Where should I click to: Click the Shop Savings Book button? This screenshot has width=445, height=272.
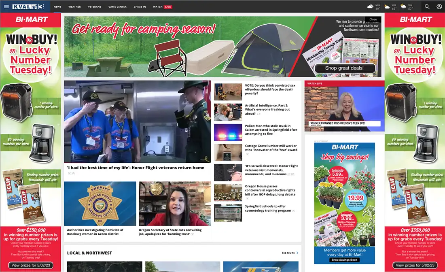coord(345,260)
